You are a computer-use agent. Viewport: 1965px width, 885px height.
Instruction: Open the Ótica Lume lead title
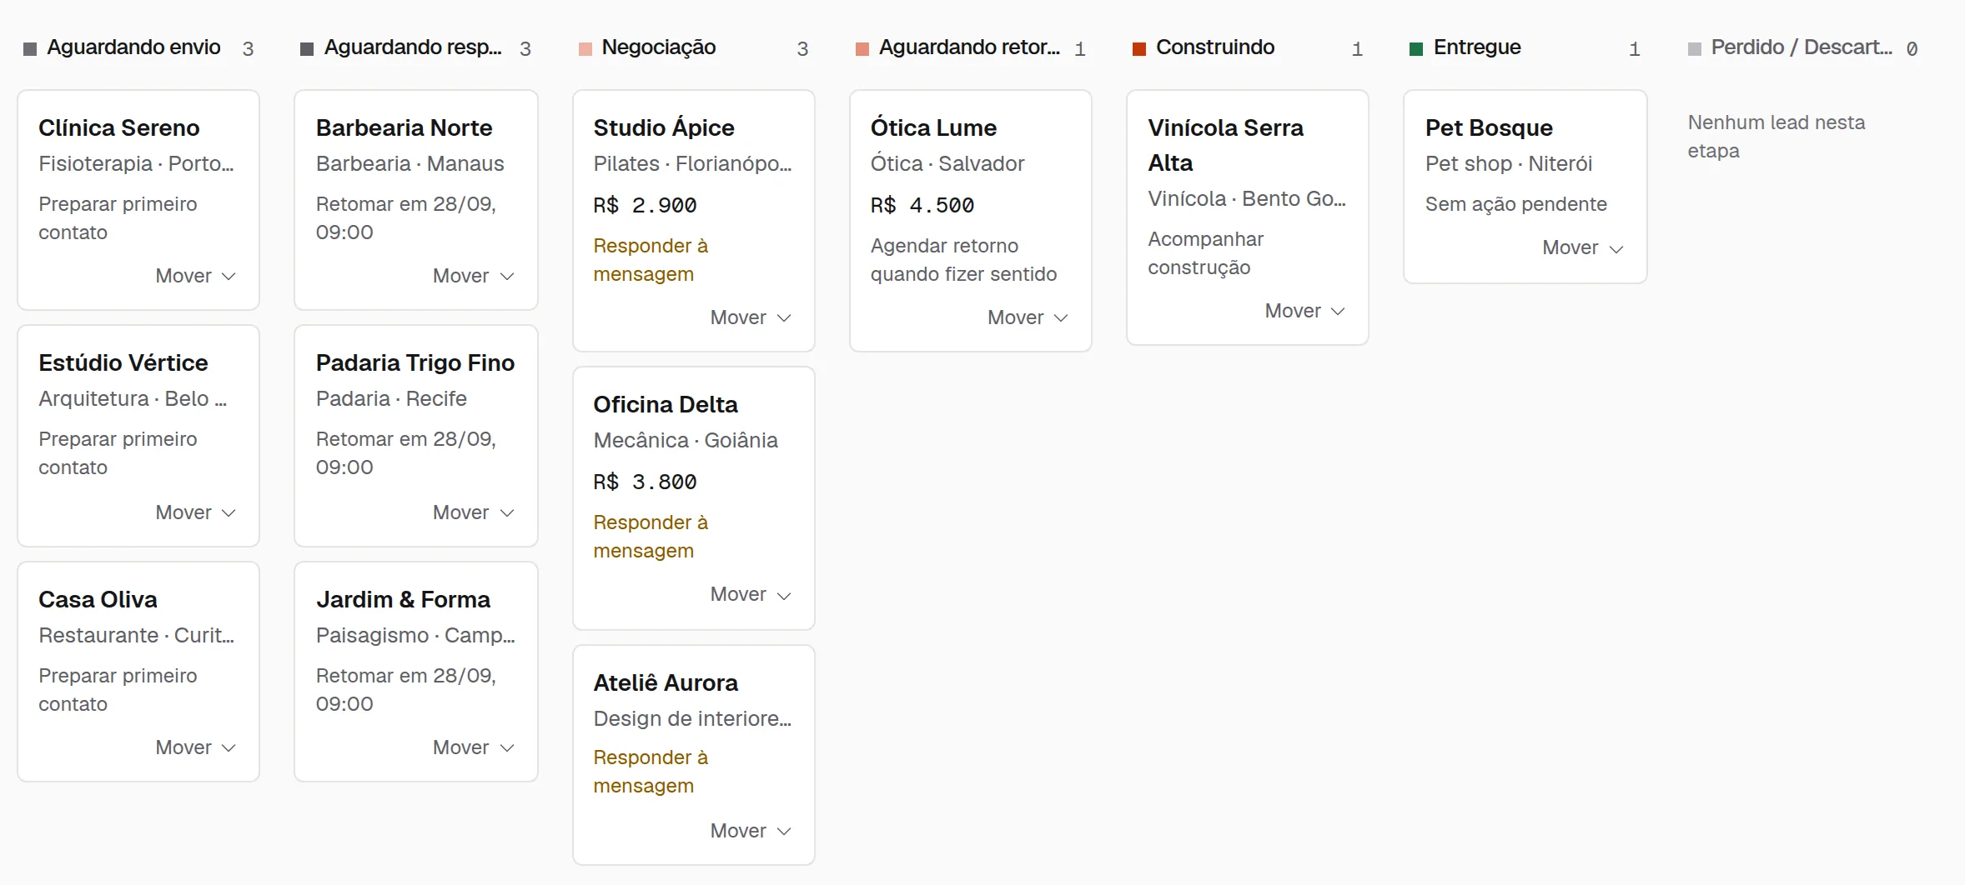coord(933,127)
